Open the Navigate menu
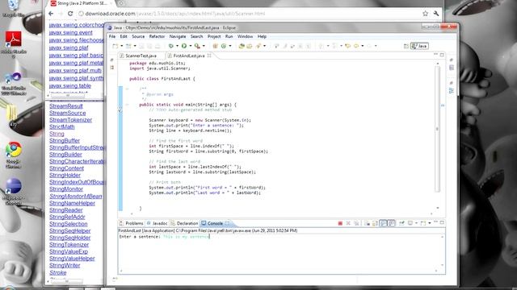 pos(178,36)
